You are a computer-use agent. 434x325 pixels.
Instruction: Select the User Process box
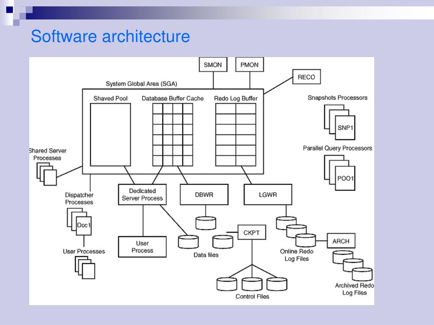[142, 247]
